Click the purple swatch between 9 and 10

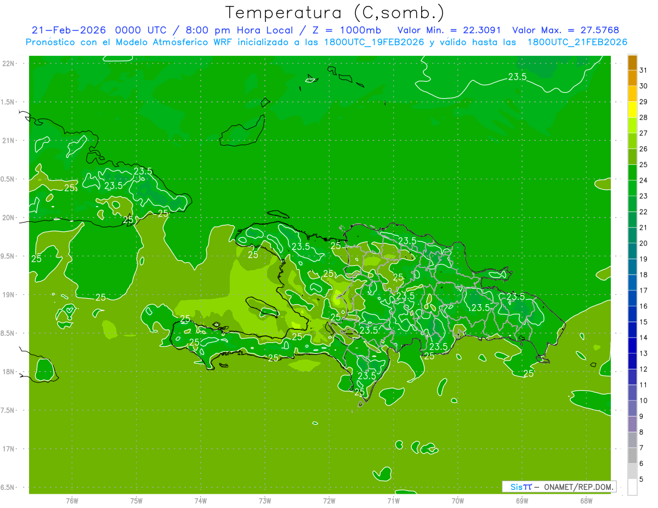[632, 408]
